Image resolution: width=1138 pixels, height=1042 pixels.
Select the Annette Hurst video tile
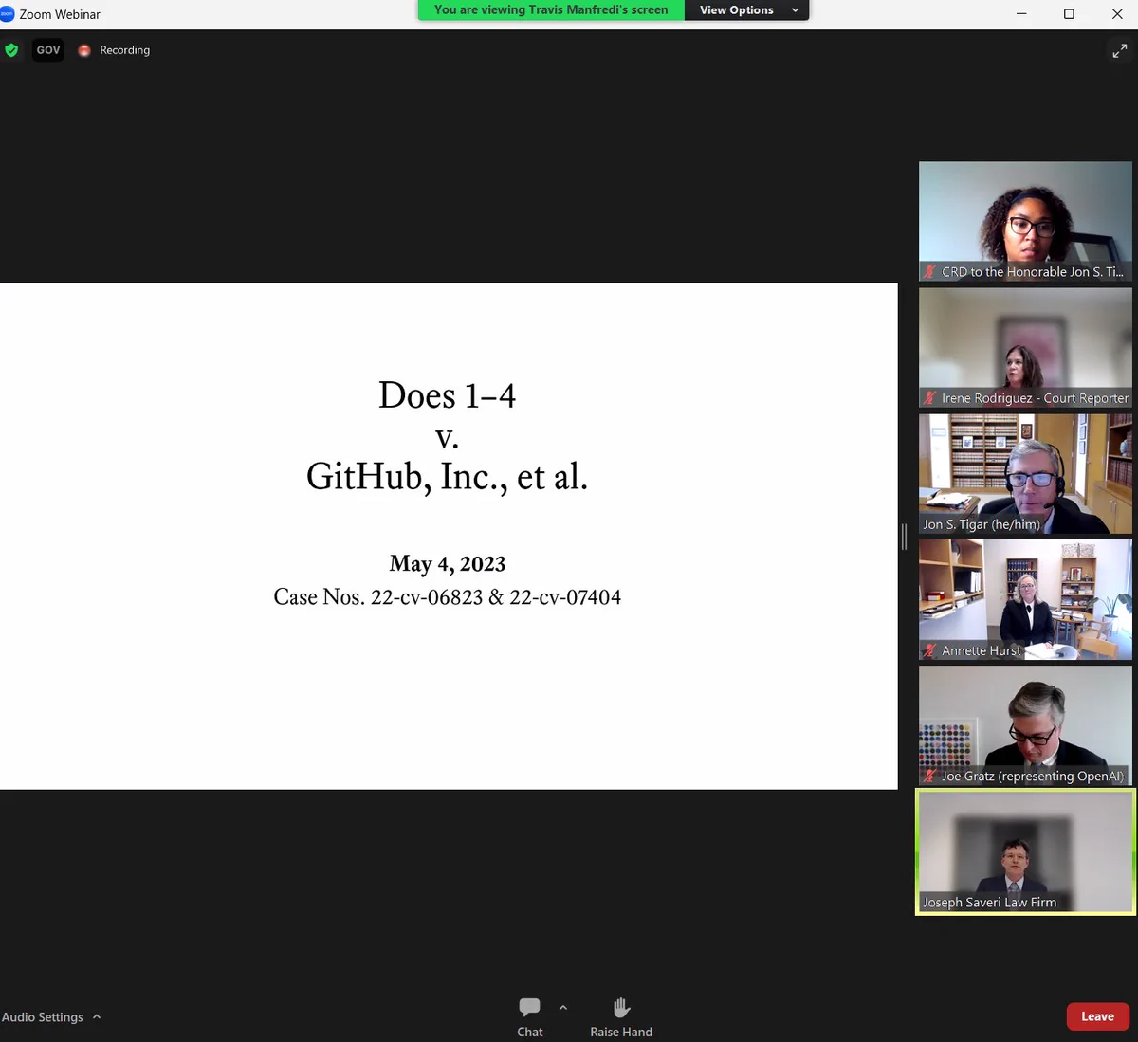(1025, 600)
